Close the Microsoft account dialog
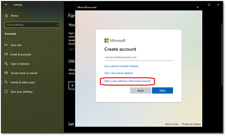The width and height of the screenshot is (226, 136). tap(198, 7)
